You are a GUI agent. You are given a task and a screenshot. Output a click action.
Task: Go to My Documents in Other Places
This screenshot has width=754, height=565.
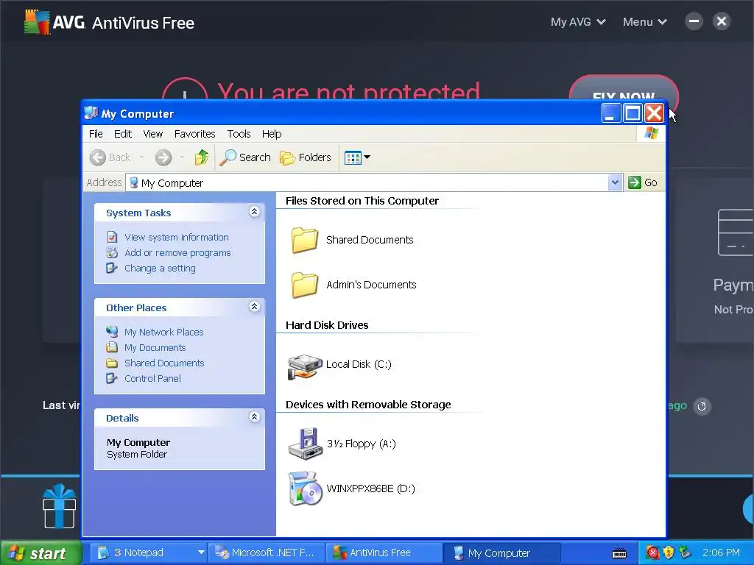coord(155,347)
